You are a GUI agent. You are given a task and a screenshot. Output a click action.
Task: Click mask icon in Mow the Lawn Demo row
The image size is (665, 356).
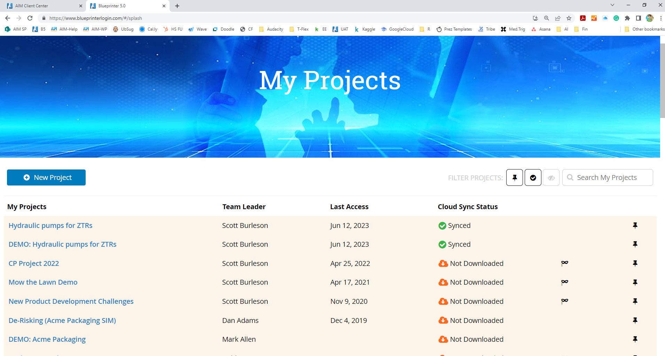[564, 282]
